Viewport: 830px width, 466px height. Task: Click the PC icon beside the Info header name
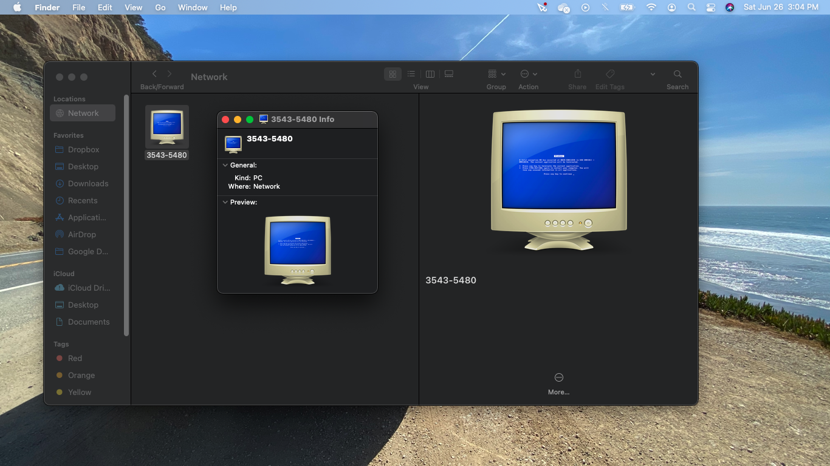click(233, 144)
